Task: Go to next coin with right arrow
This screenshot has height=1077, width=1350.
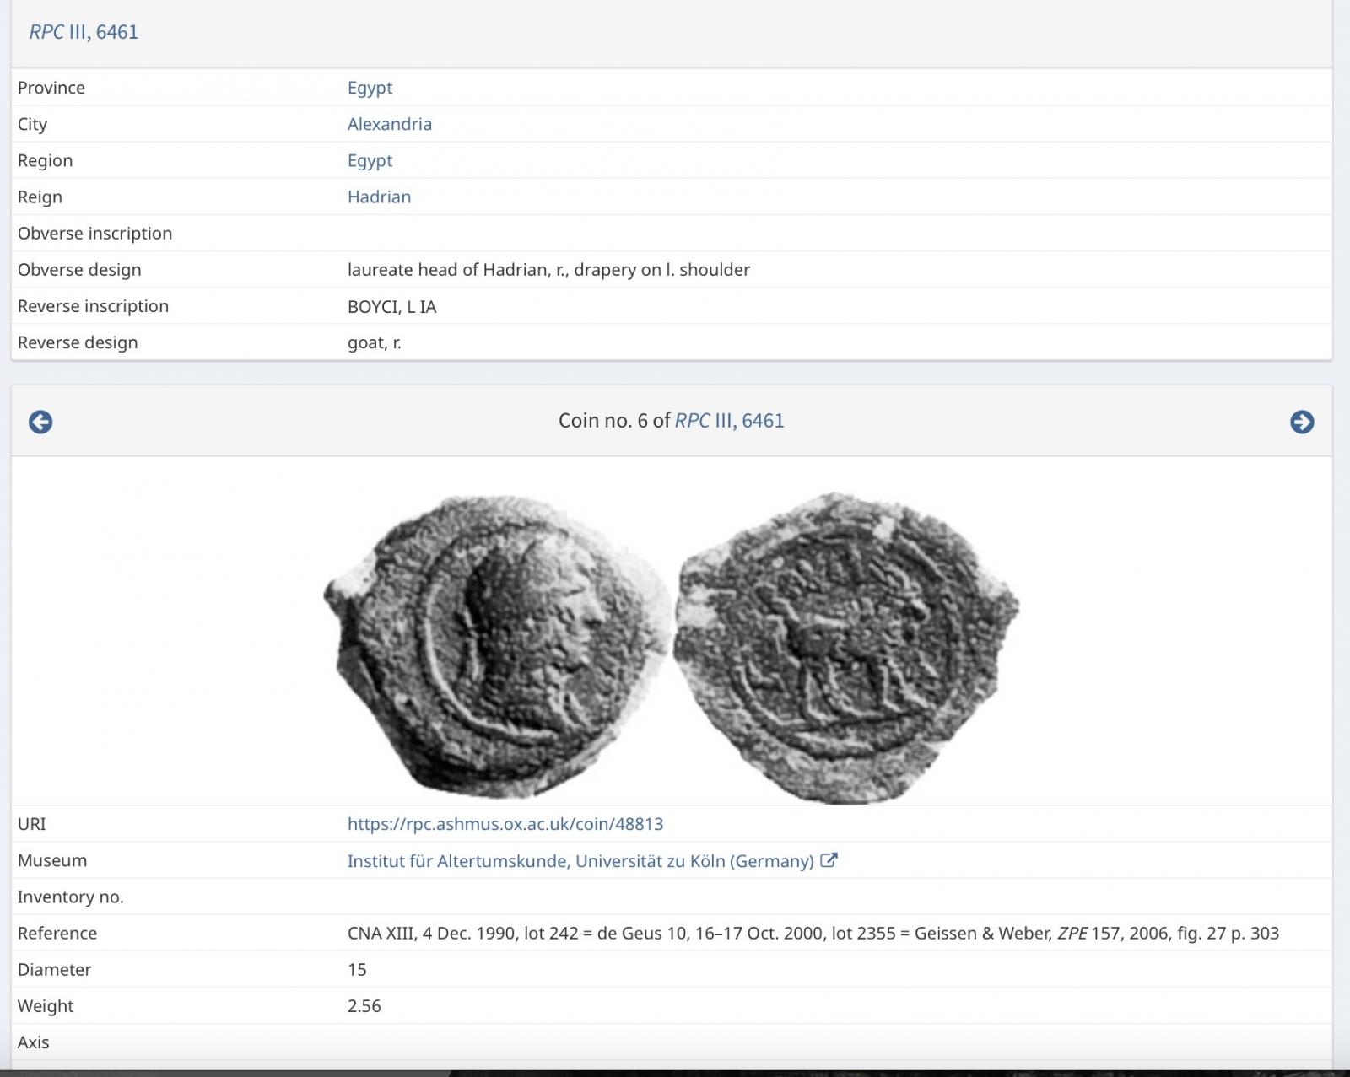Action: point(1302,422)
